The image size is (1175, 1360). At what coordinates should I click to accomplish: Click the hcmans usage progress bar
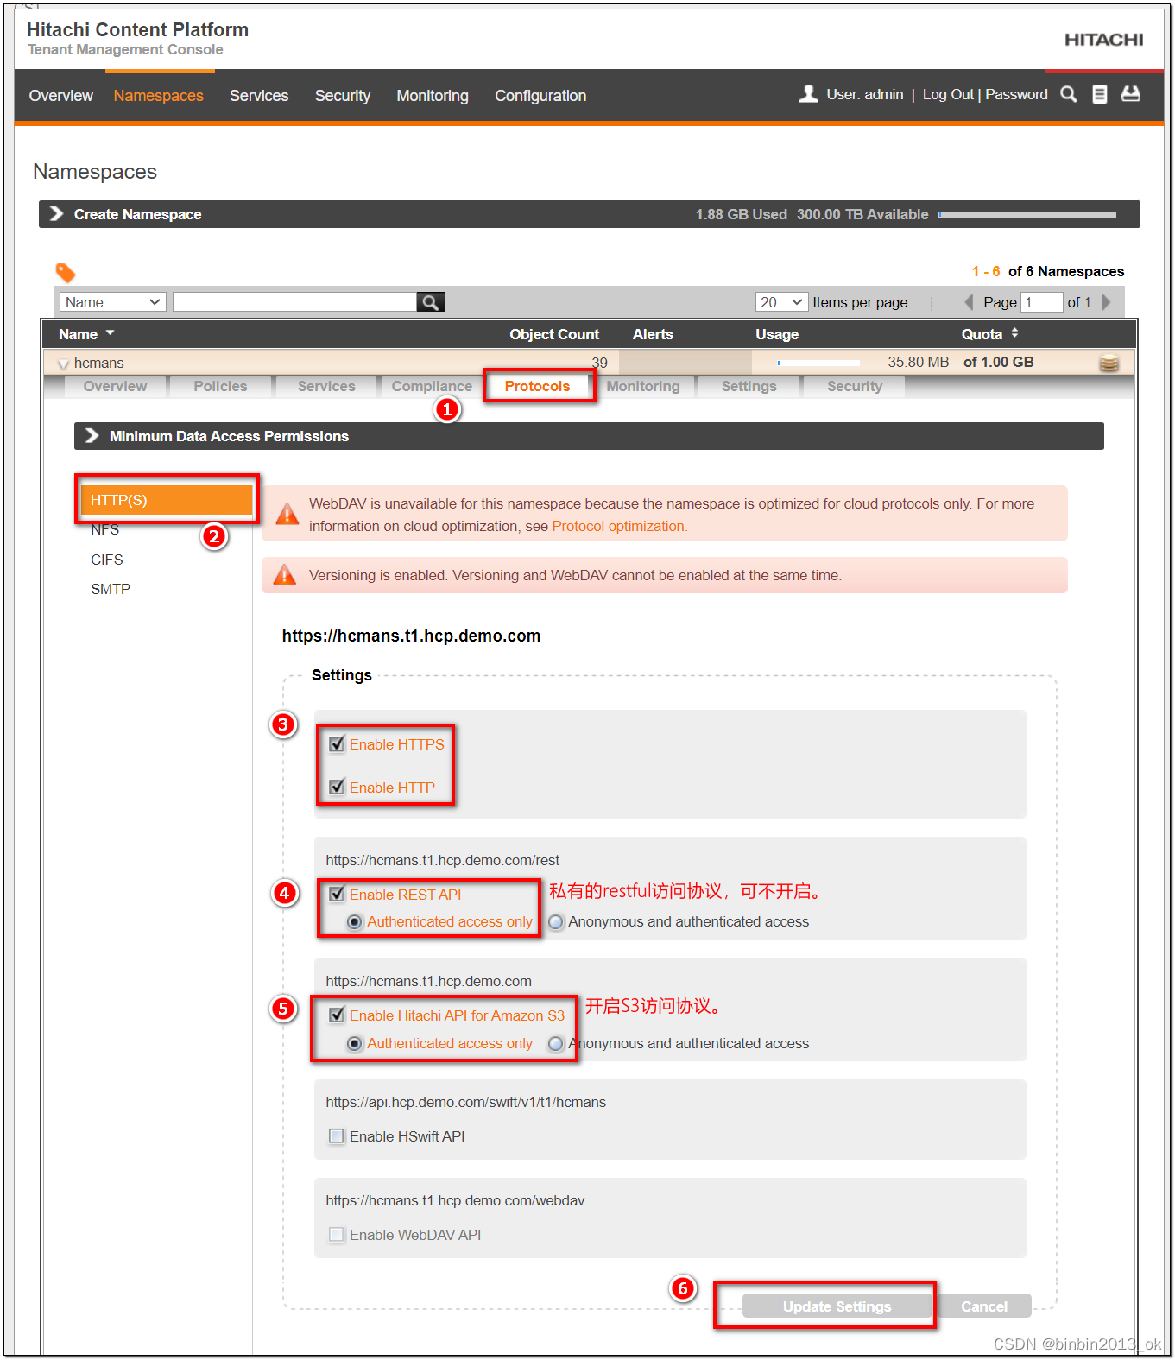point(818,363)
